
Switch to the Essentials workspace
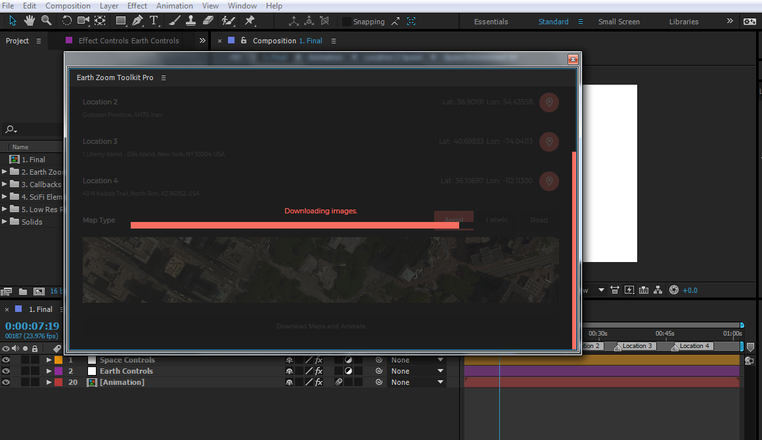pyautogui.click(x=491, y=22)
